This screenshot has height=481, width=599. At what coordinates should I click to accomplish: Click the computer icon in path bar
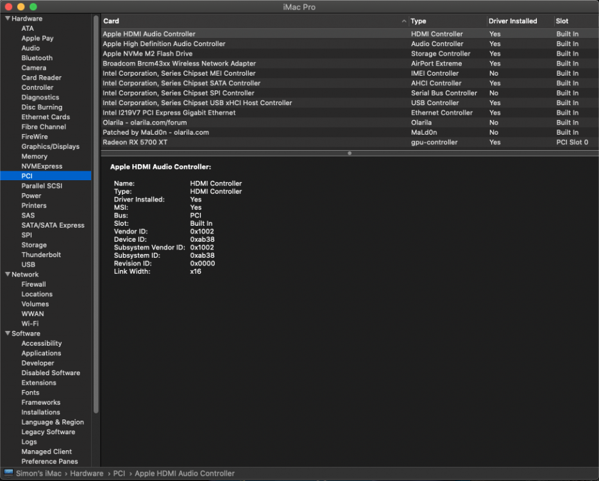[x=8, y=473]
